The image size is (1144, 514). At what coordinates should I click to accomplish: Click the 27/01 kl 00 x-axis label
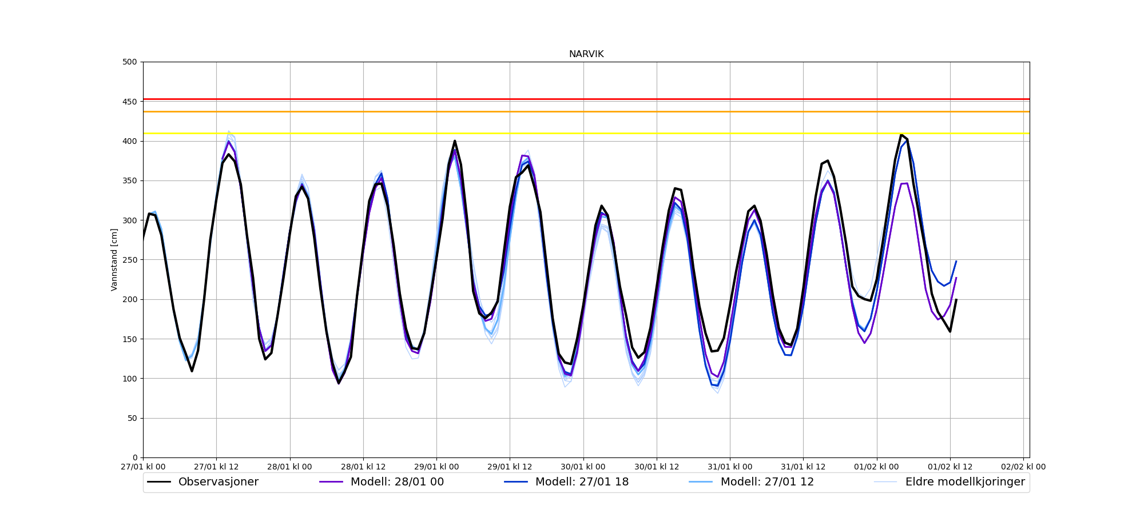click(143, 467)
